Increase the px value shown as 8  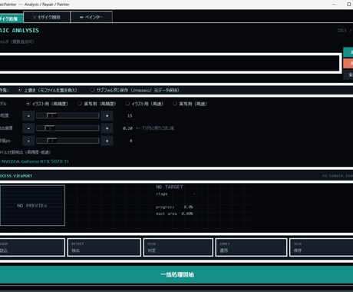(107, 141)
